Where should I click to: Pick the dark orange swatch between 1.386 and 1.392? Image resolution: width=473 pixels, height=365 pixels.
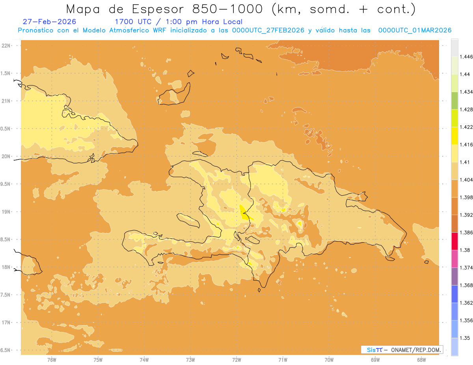[454, 224]
